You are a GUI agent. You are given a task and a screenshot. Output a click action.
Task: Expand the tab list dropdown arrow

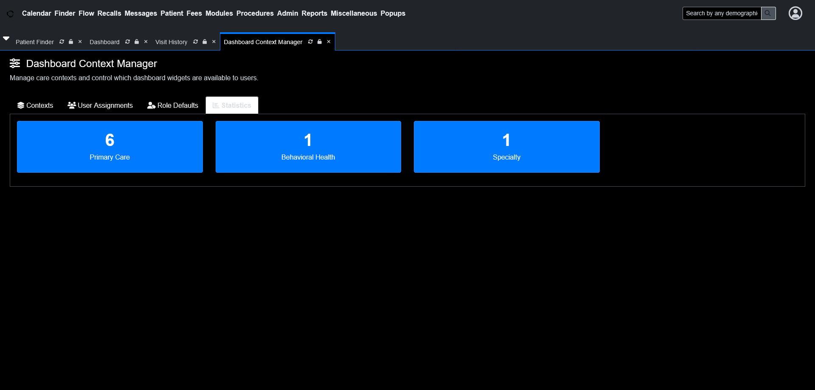(6, 38)
